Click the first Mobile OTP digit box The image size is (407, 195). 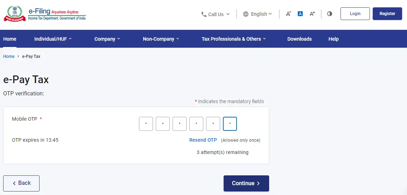click(146, 124)
